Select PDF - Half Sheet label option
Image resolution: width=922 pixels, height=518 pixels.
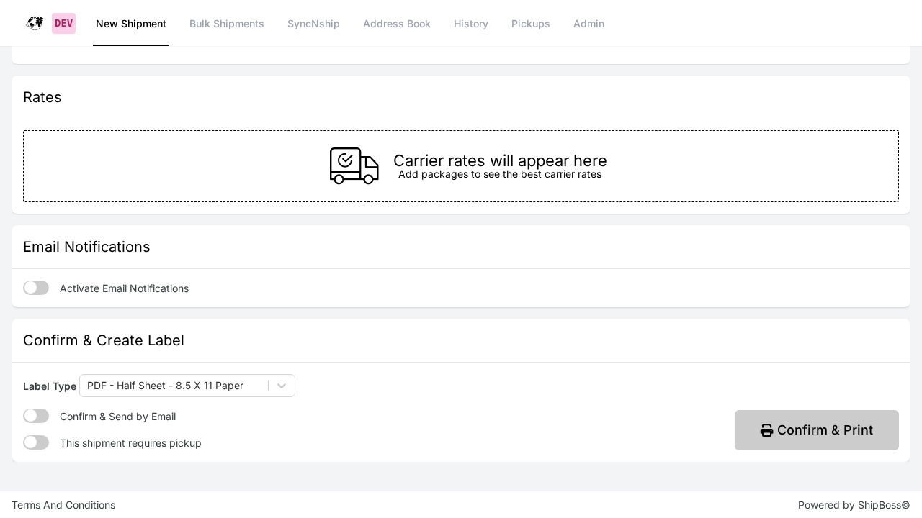coord(165,386)
